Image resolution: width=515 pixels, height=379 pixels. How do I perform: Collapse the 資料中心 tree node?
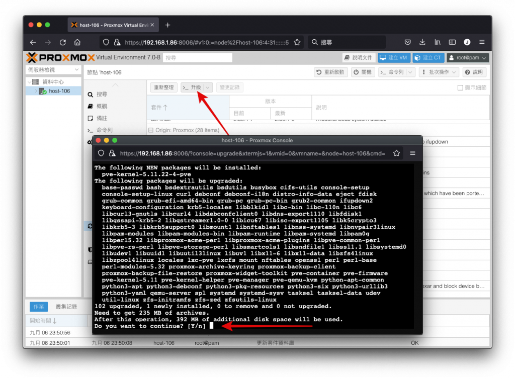pos(30,82)
